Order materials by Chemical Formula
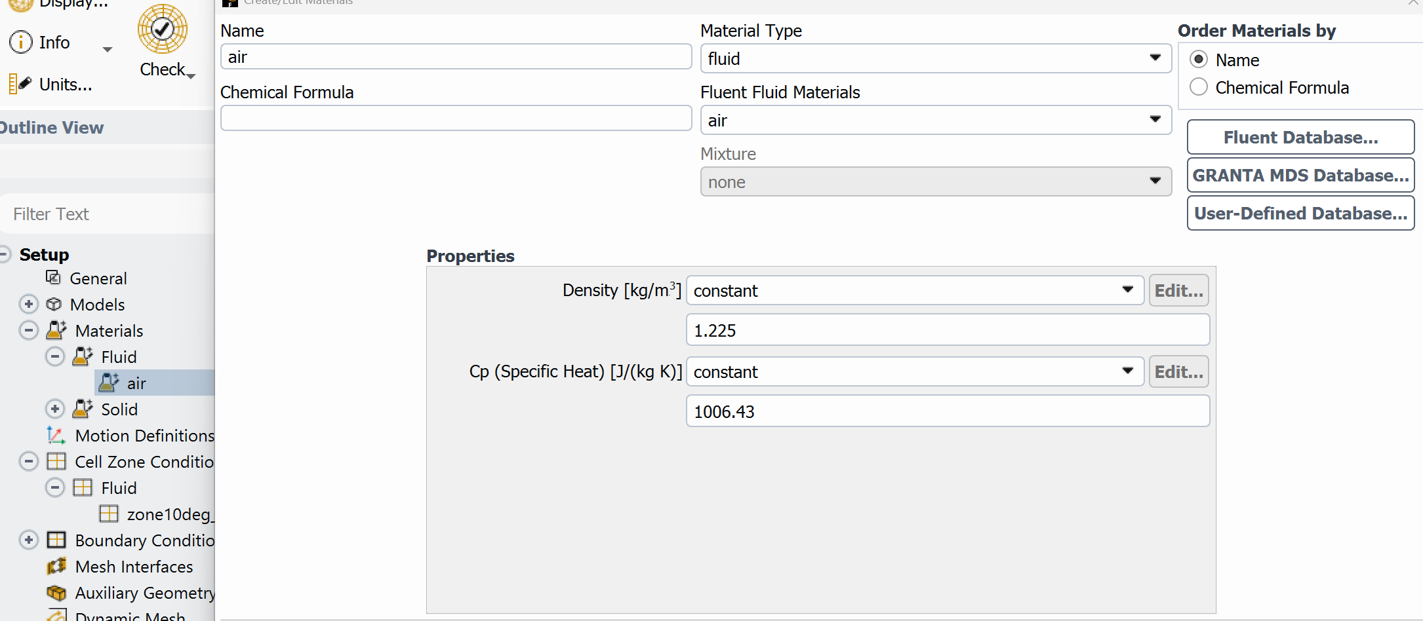Image resolution: width=1423 pixels, height=621 pixels. point(1198,87)
